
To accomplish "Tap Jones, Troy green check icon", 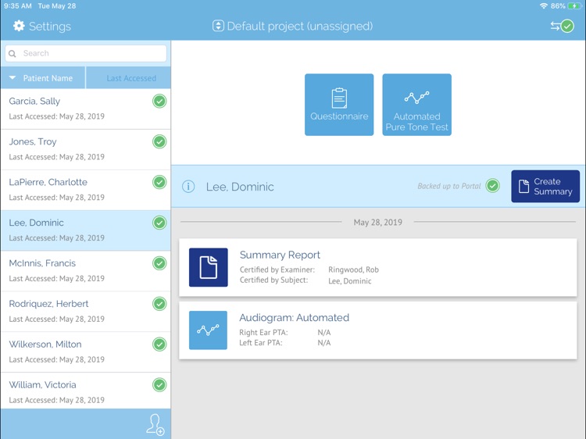I will 159,141.
